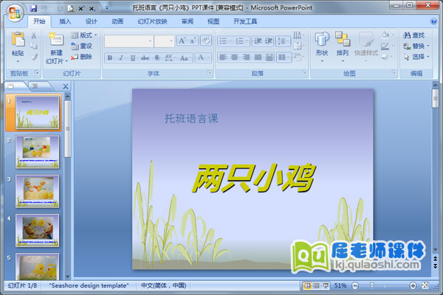Switch to the 设计 Design tab
Image resolution: width=443 pixels, height=295 pixels.
click(92, 21)
